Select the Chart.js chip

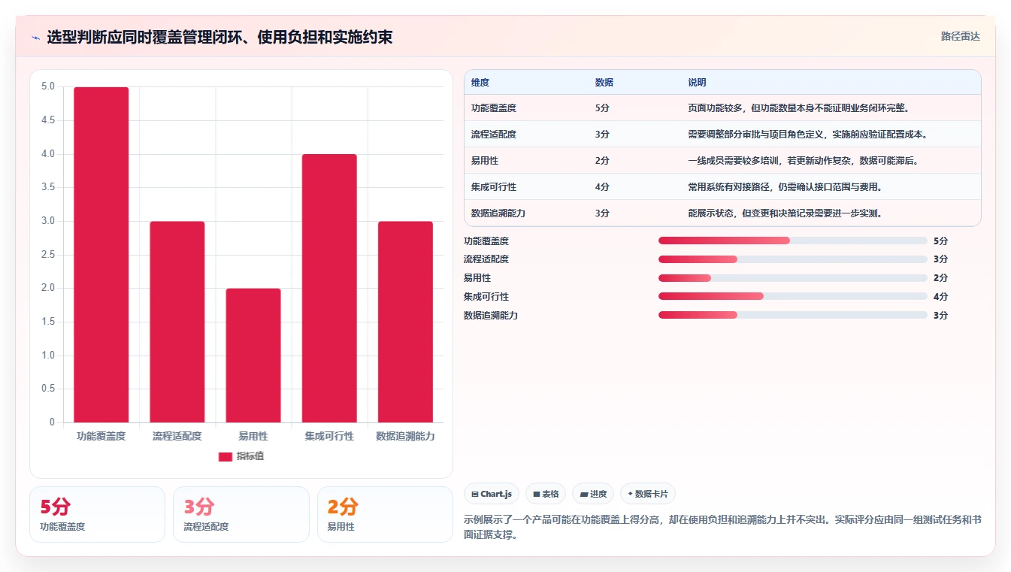click(492, 494)
